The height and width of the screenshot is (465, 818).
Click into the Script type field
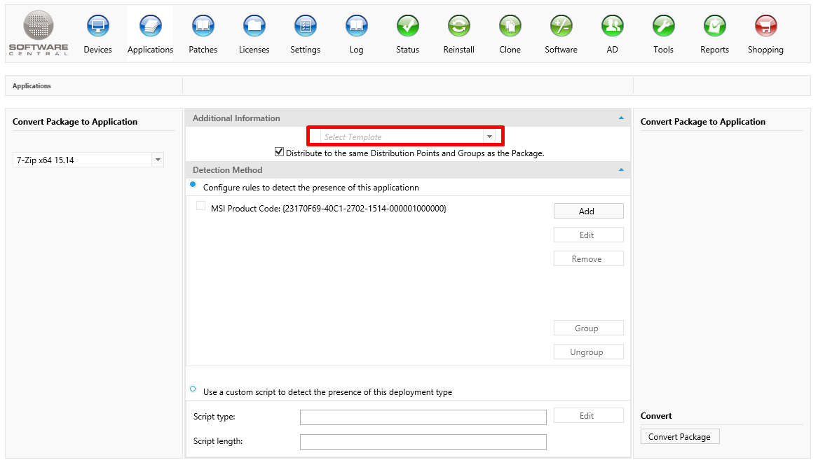point(423,417)
